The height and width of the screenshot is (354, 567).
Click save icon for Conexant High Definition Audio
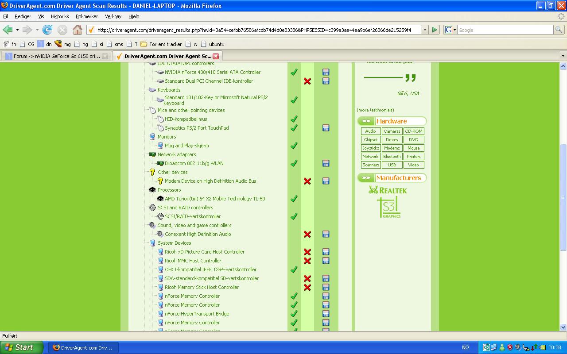(x=326, y=234)
